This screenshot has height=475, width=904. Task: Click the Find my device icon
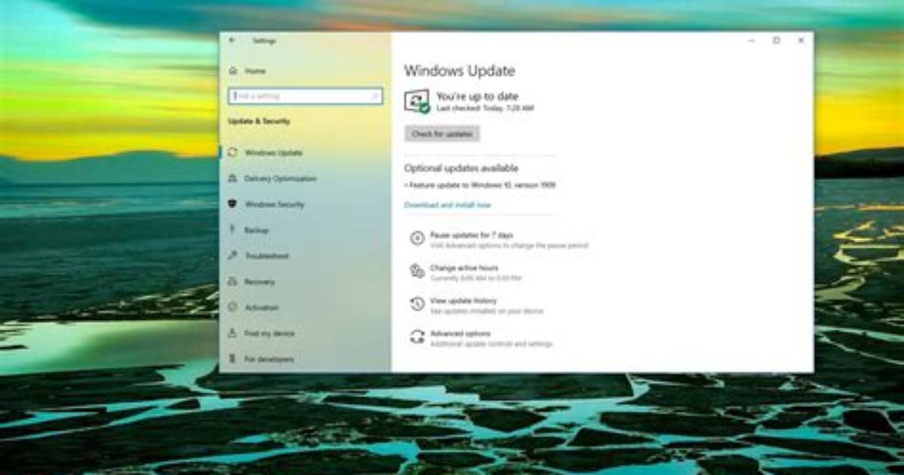pos(232,333)
